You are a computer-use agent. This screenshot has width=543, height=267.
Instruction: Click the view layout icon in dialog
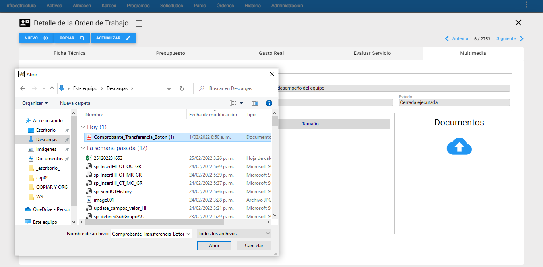[x=233, y=103]
